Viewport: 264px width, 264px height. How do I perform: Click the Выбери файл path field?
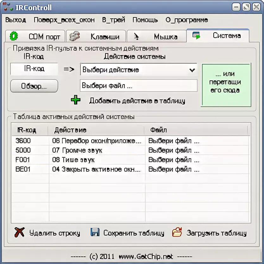139,85
